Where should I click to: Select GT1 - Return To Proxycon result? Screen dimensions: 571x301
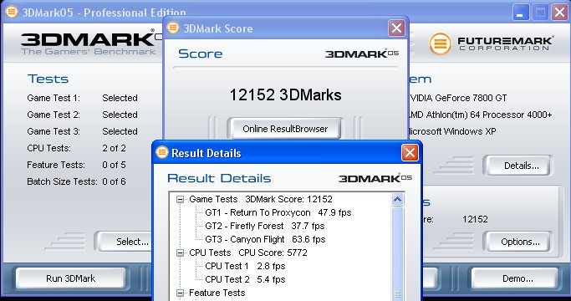(278, 213)
